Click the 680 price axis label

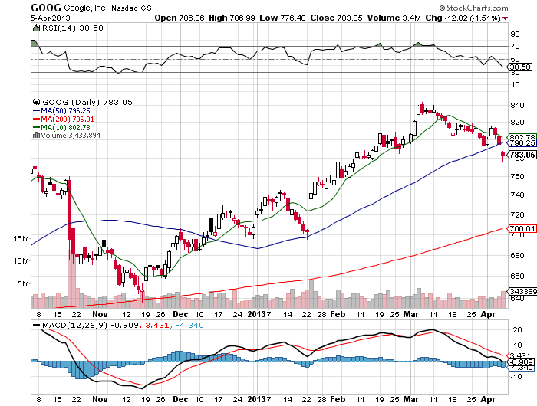coord(517,256)
